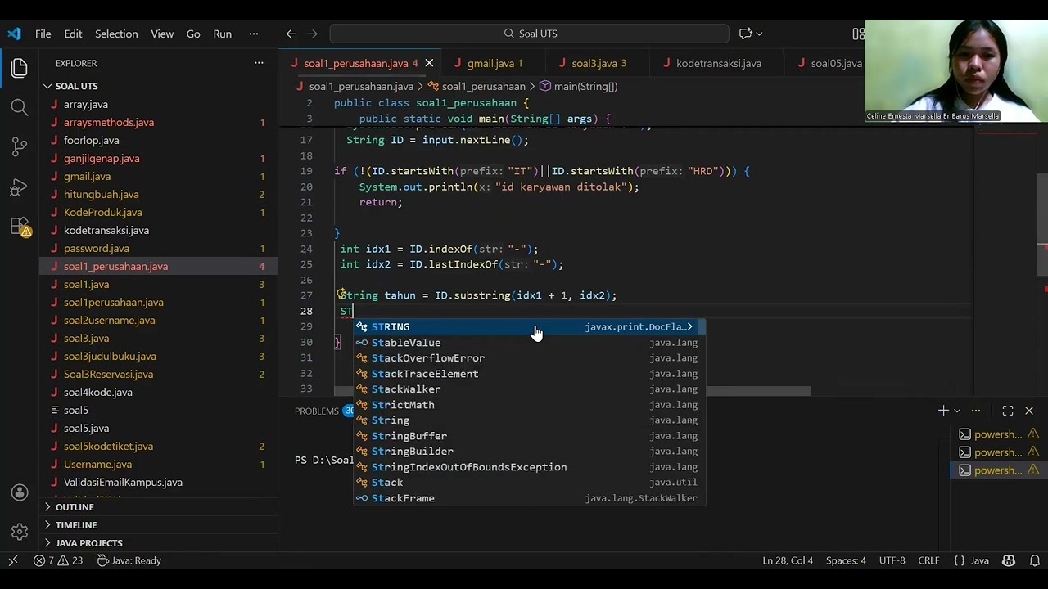Click Ln 28, Col 4 cursor position

(788, 560)
